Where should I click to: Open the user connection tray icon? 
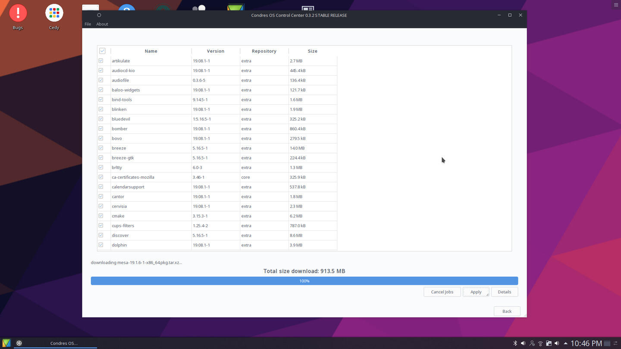pos(532,343)
